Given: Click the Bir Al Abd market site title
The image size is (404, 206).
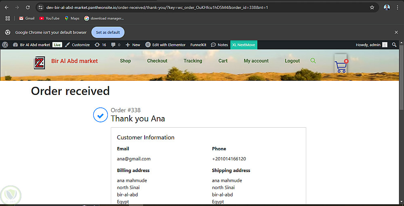Looking at the screenshot, I should tap(74, 61).
